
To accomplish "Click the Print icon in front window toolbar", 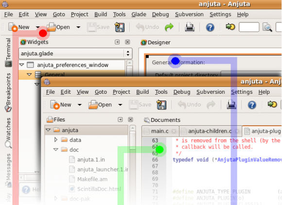I will [231, 104].
